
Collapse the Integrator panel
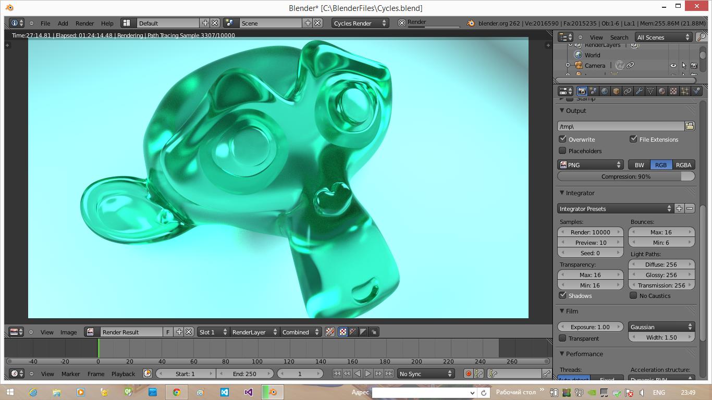[x=562, y=193]
